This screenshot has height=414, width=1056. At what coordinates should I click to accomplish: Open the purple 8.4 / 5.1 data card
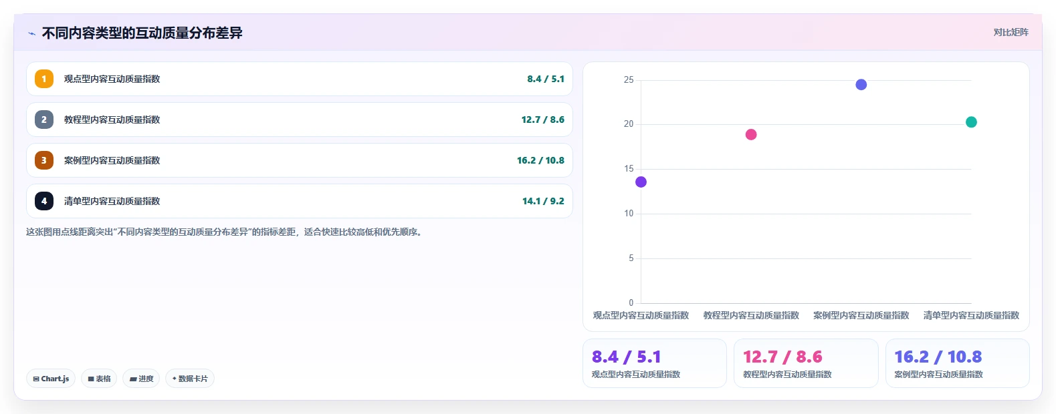655,363
